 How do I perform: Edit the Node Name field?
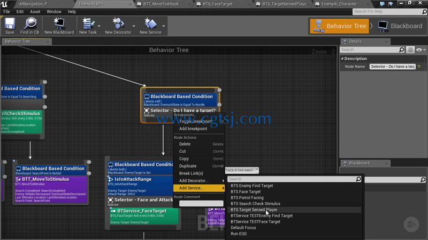(x=393, y=66)
